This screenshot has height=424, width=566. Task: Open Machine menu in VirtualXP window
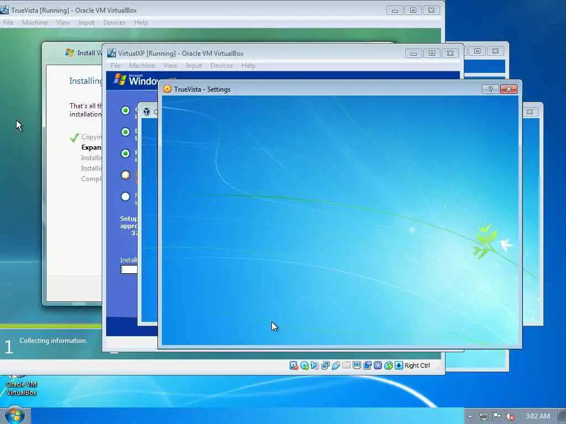click(x=142, y=65)
